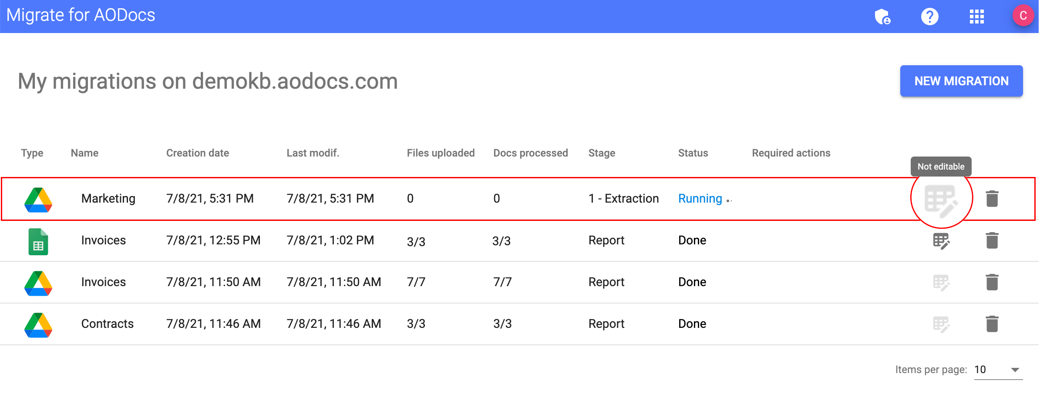Click the profile avatar with letter C
This screenshot has height=407, width=1040.
(x=1023, y=16)
